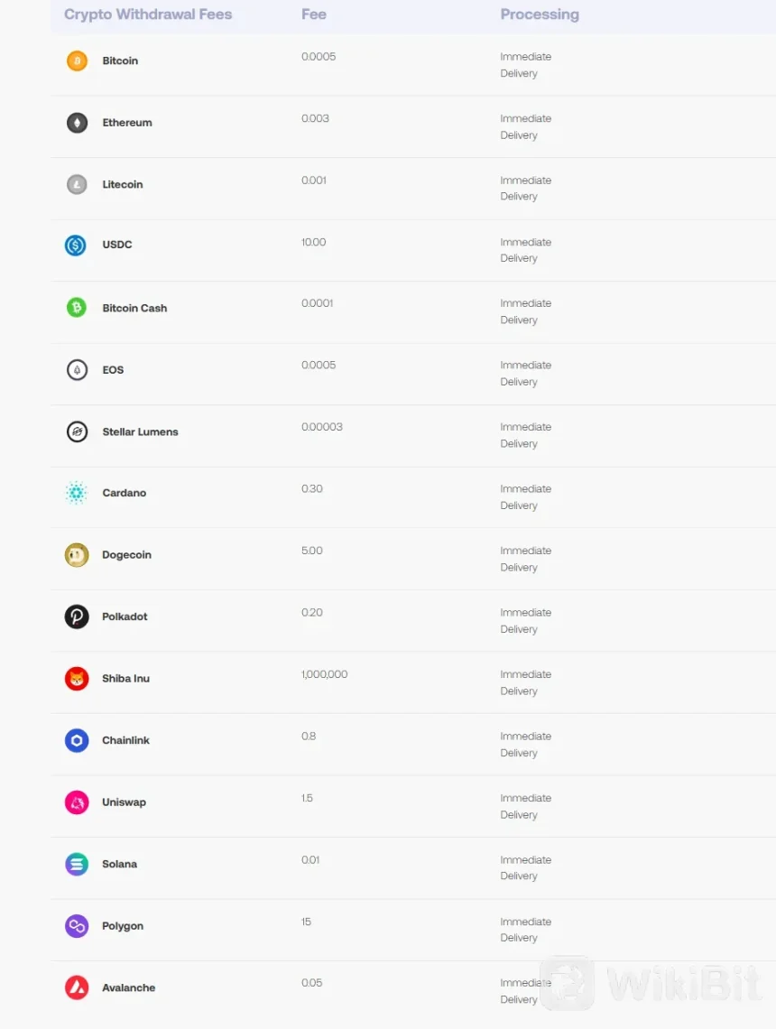Click the purple Polygon icon

[x=77, y=926]
